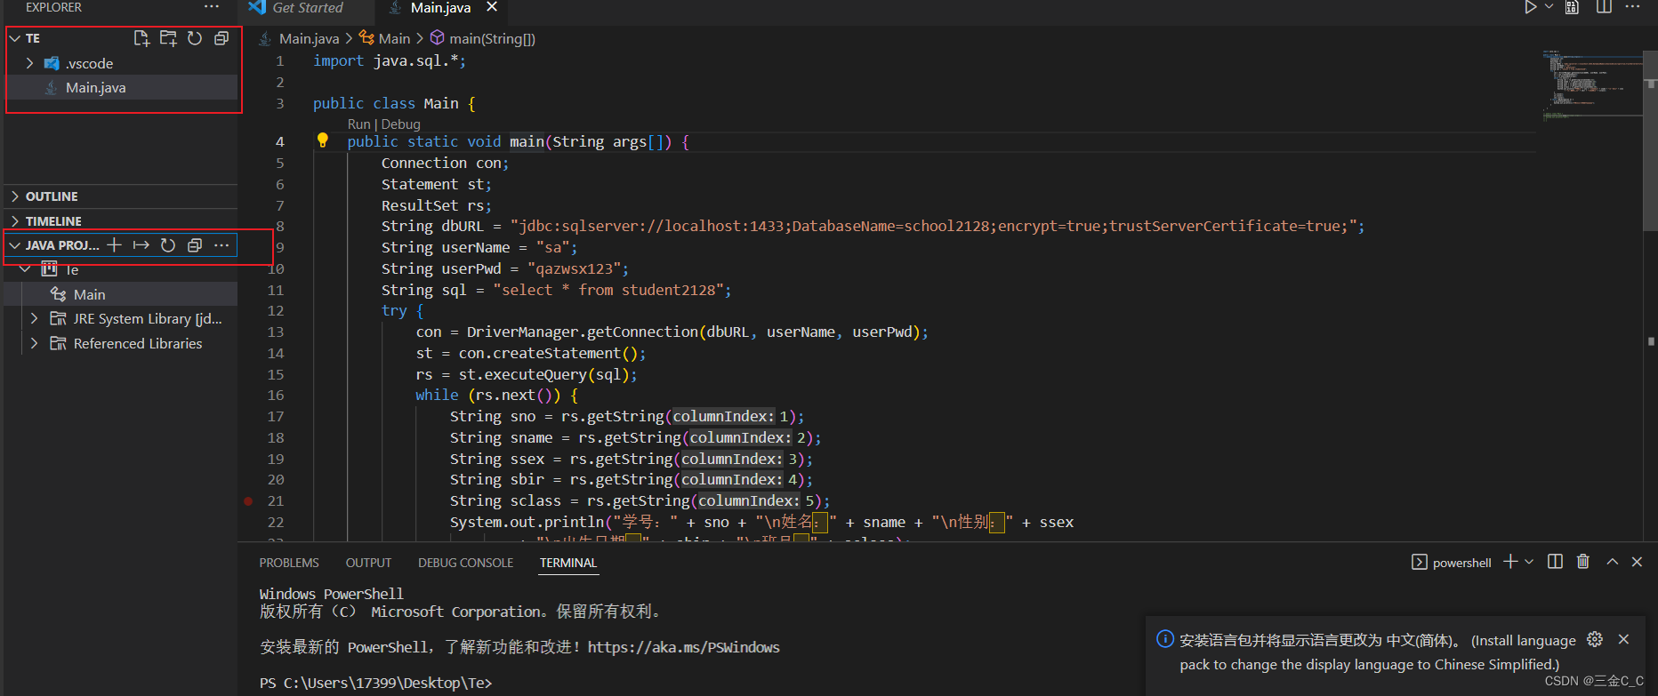Click Main.java in the breadcrumb
This screenshot has width=1658, height=696.
(x=309, y=38)
